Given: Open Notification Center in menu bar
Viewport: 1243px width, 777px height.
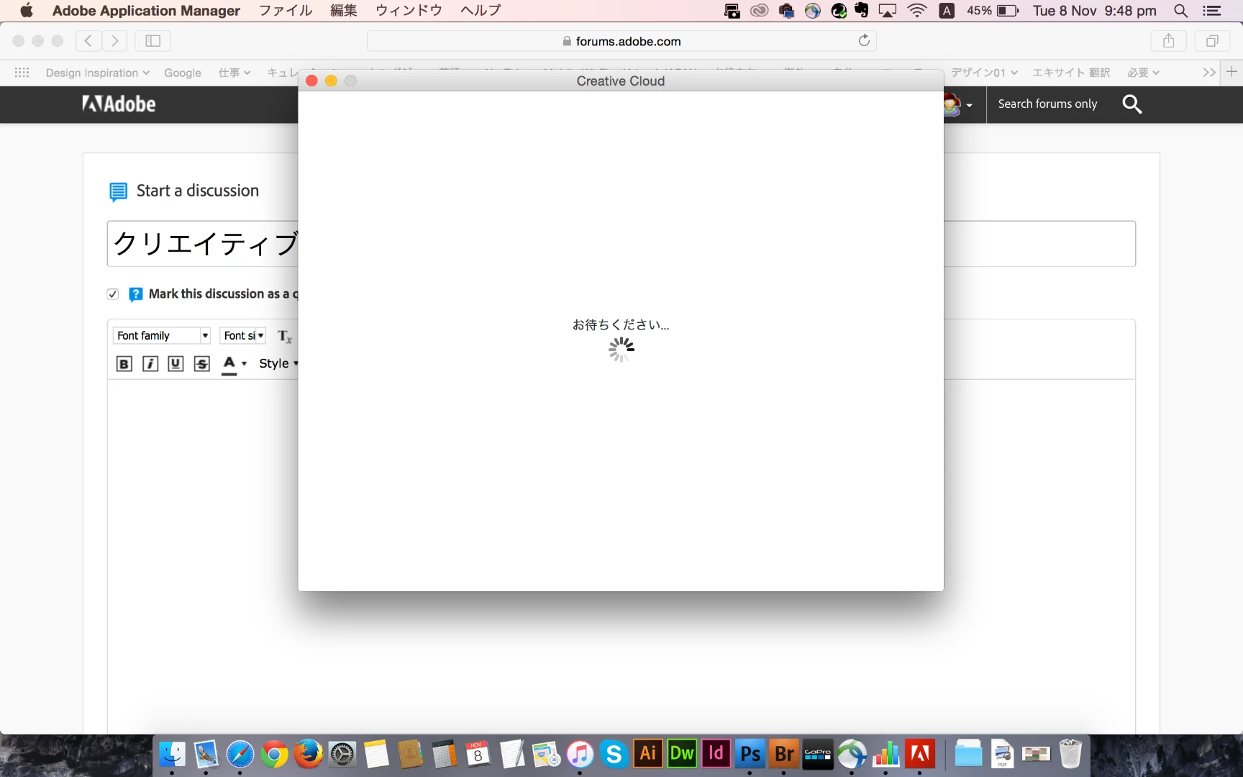Looking at the screenshot, I should [x=1212, y=11].
